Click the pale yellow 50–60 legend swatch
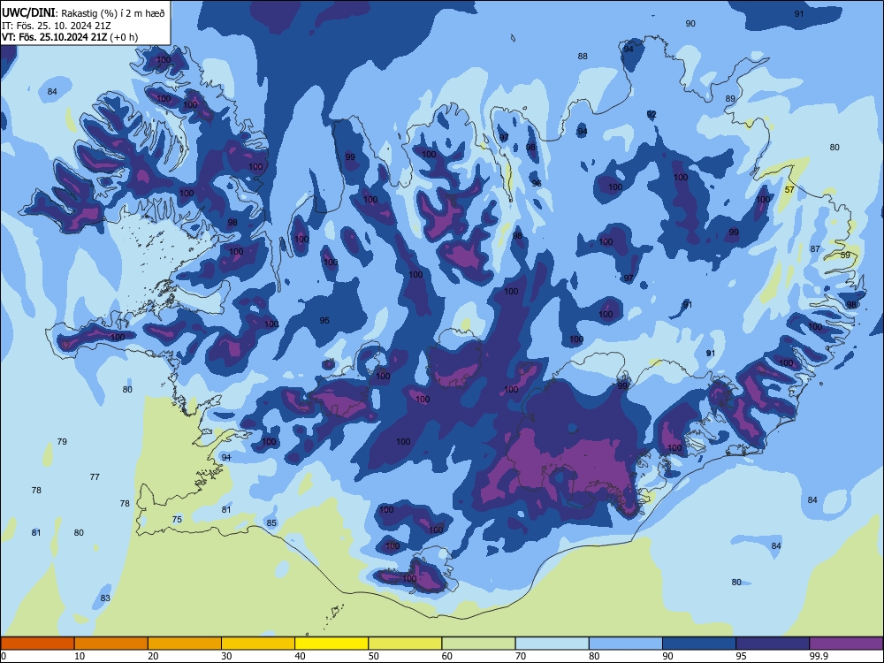 point(405,644)
